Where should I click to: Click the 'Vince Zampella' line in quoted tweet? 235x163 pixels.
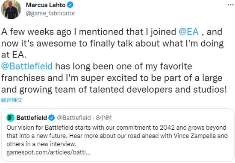[117, 136]
